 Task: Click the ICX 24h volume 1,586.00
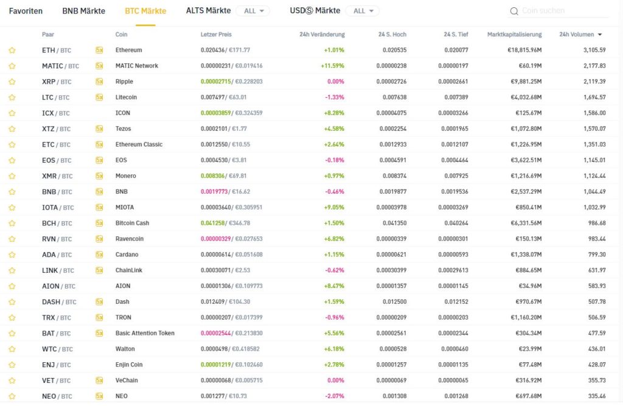[x=594, y=113]
